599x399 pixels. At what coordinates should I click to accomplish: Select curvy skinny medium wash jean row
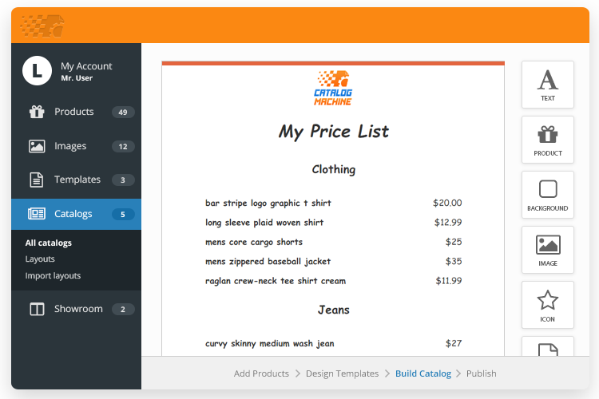[333, 343]
